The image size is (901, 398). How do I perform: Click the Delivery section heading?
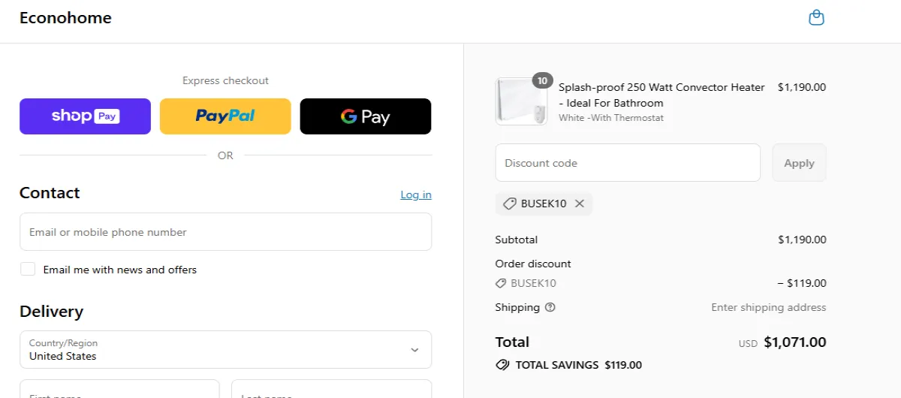coord(51,312)
